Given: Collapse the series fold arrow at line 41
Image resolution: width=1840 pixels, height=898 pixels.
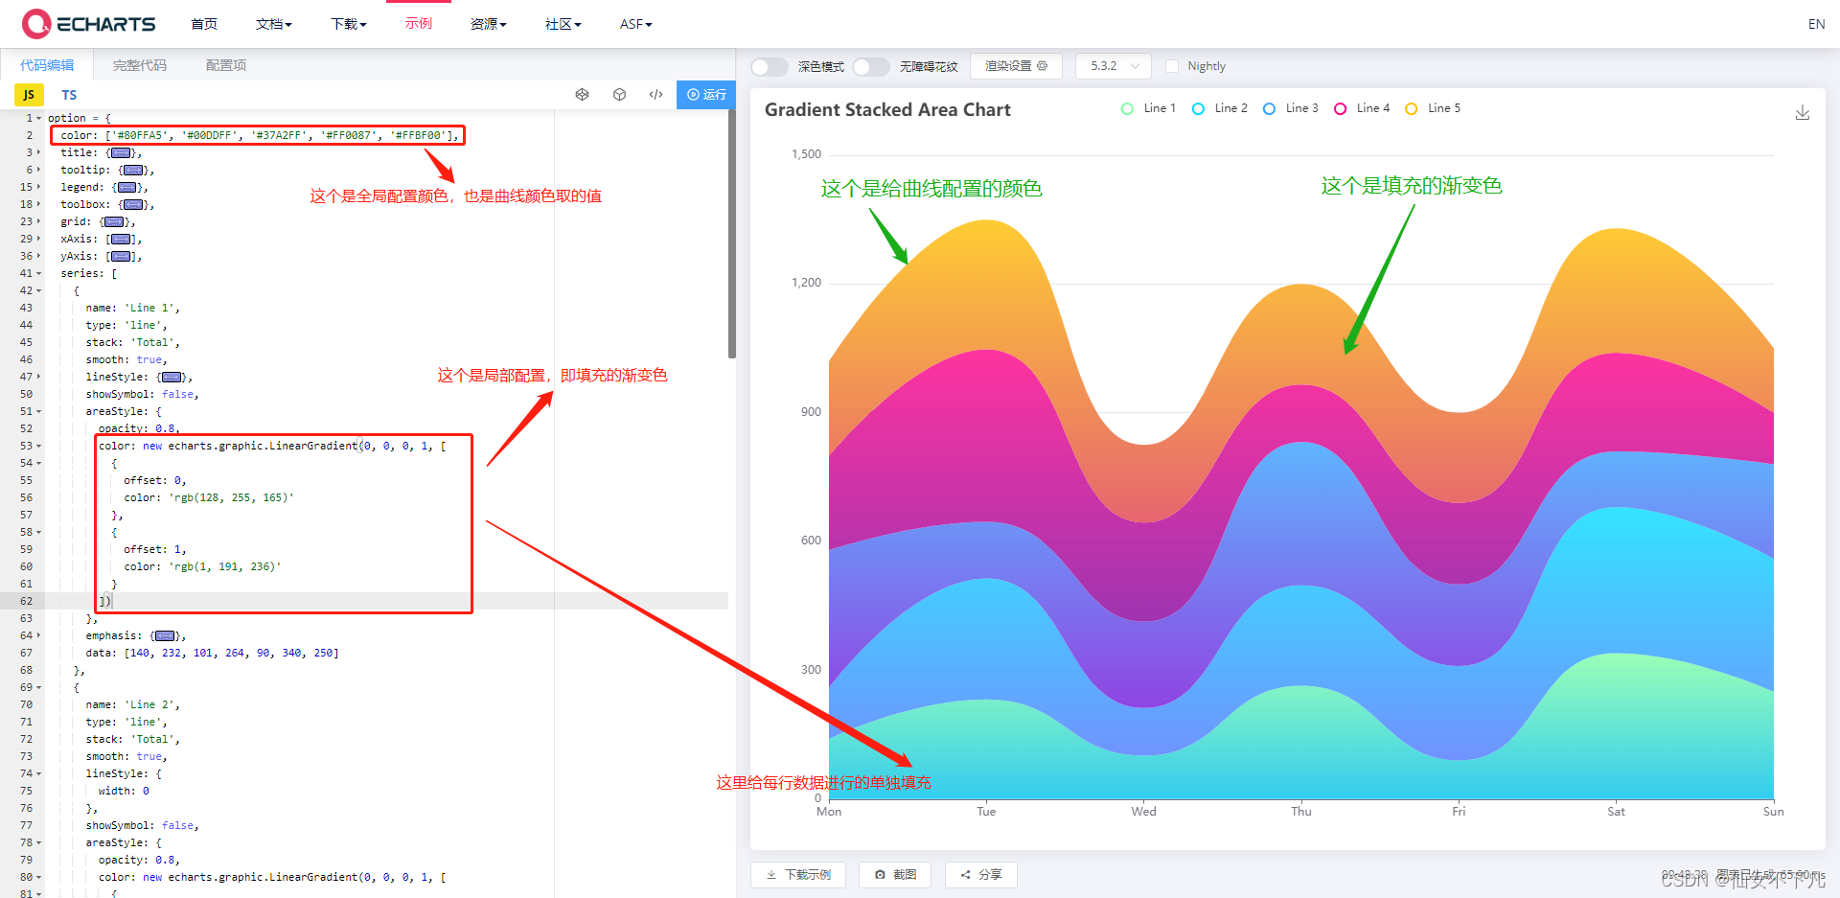Looking at the screenshot, I should pyautogui.click(x=39, y=273).
